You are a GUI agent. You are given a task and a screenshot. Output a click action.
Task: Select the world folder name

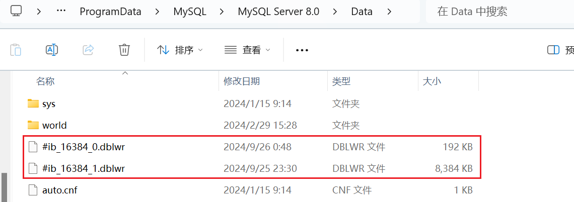[54, 125]
